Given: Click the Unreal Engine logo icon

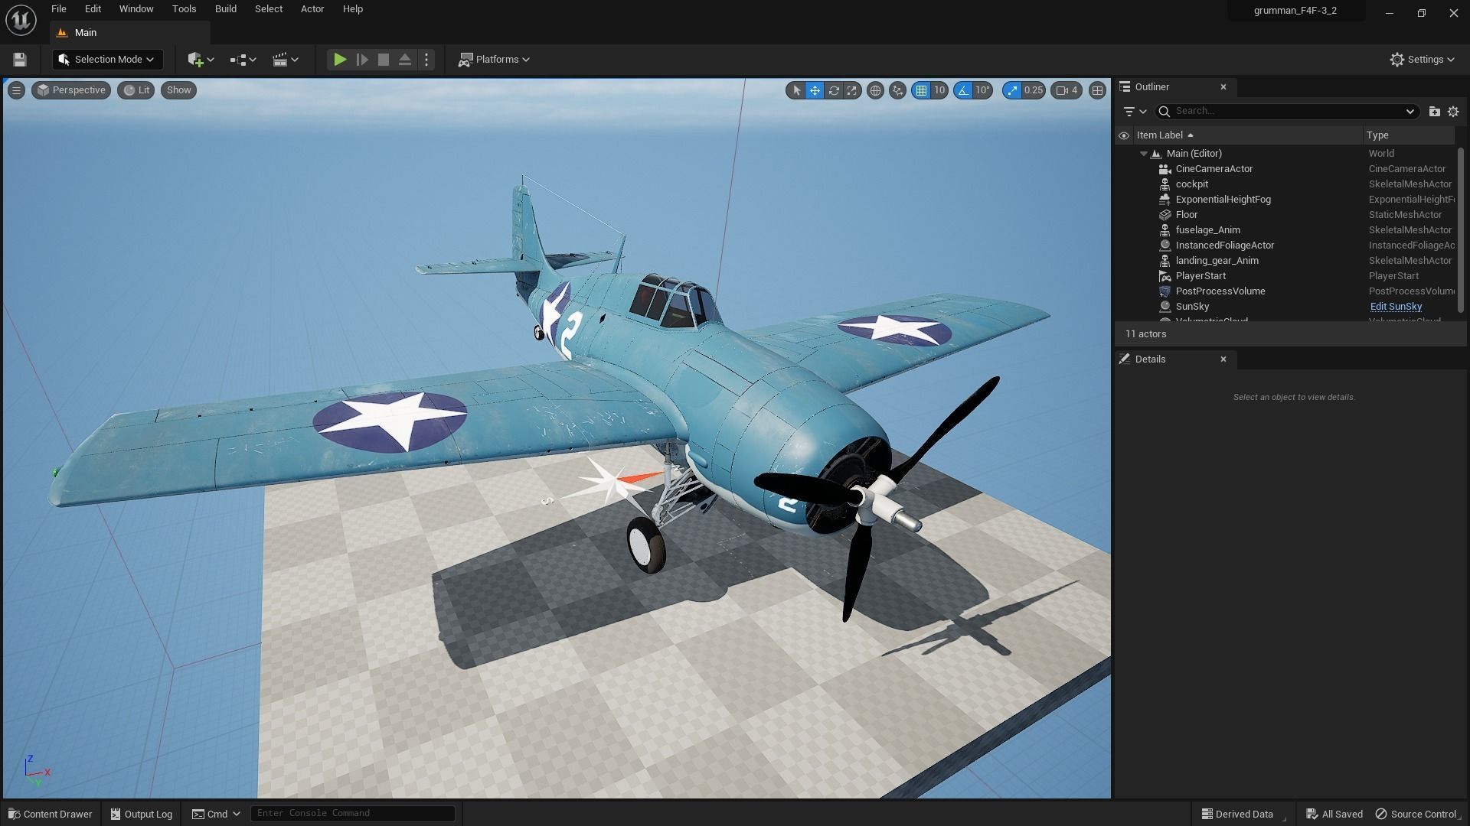Looking at the screenshot, I should (21, 20).
